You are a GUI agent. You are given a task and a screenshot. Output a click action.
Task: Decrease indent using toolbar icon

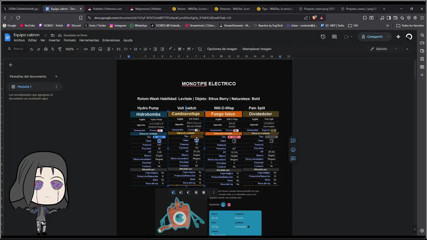click(155, 49)
